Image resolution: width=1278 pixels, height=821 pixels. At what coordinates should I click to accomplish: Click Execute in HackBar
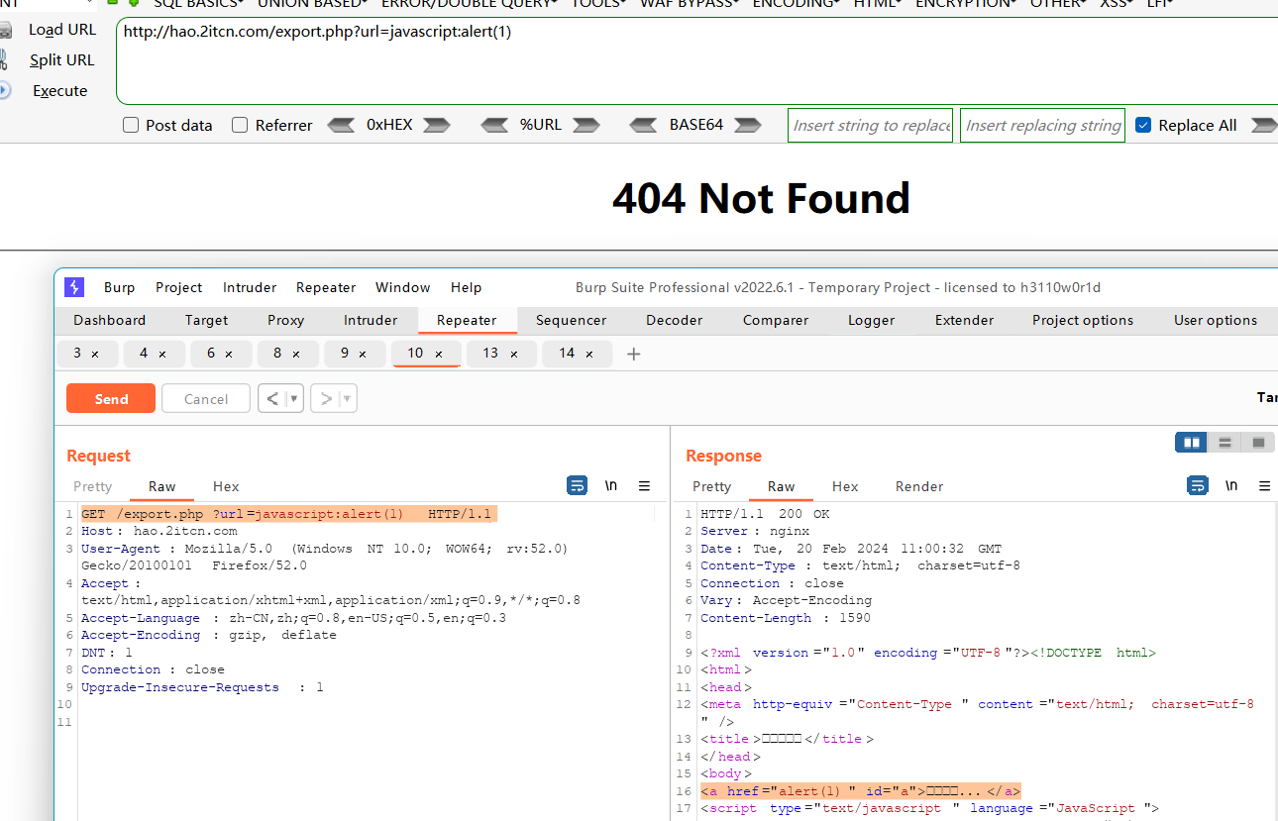[59, 91]
